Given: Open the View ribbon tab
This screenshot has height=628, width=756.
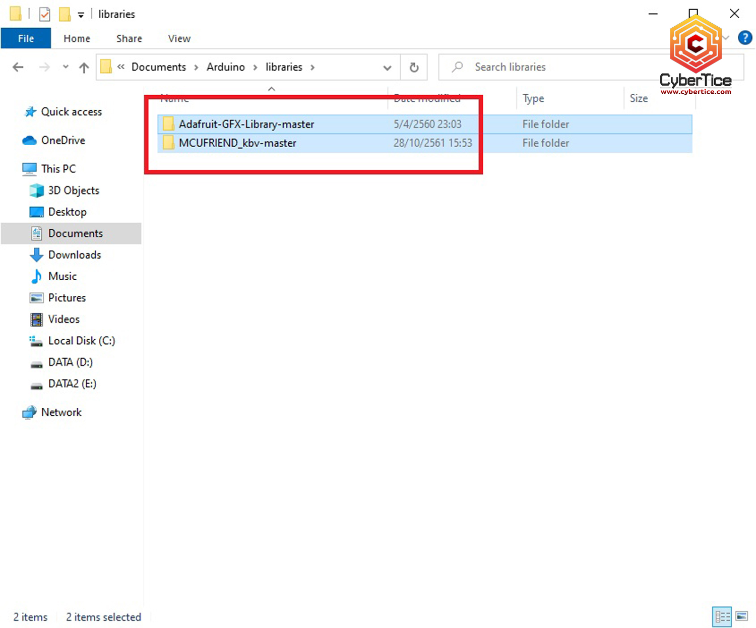Looking at the screenshot, I should (179, 39).
